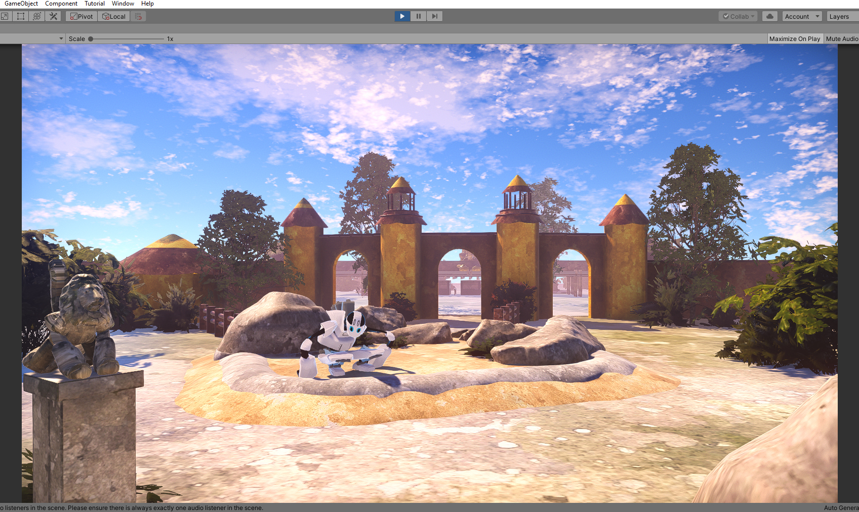Viewport: 859px width, 512px height.
Task: Toggle Pivot handle position mode
Action: 81,16
